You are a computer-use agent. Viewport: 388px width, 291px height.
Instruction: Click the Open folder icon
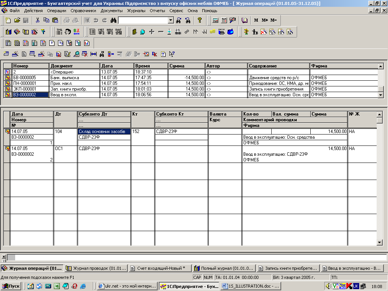[x=17, y=20]
